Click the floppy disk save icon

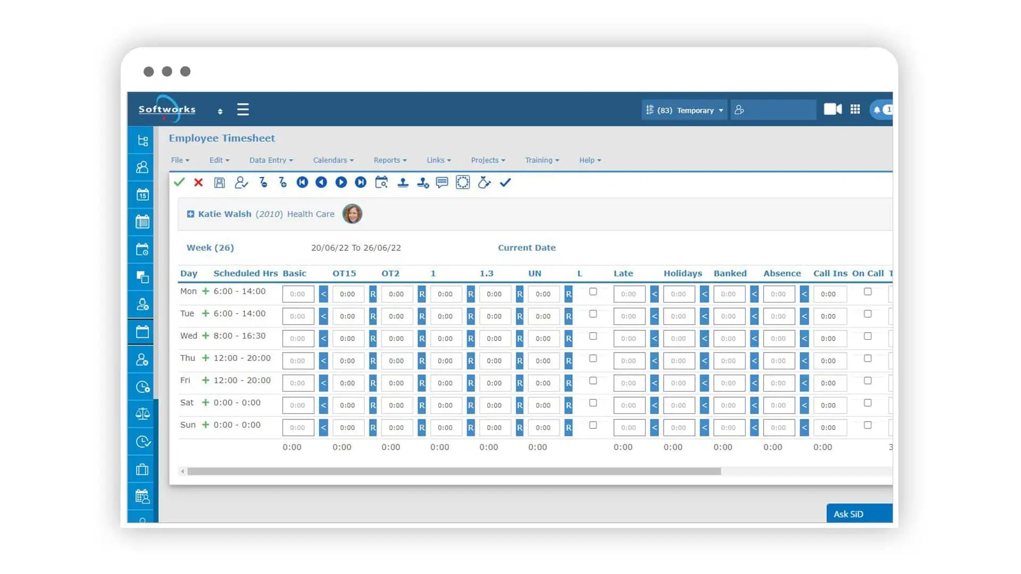219,183
